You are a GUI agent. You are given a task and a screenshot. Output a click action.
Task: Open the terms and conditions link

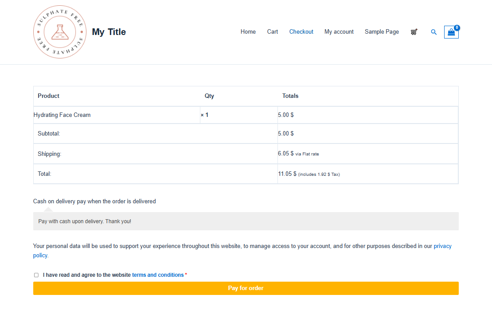pos(158,275)
